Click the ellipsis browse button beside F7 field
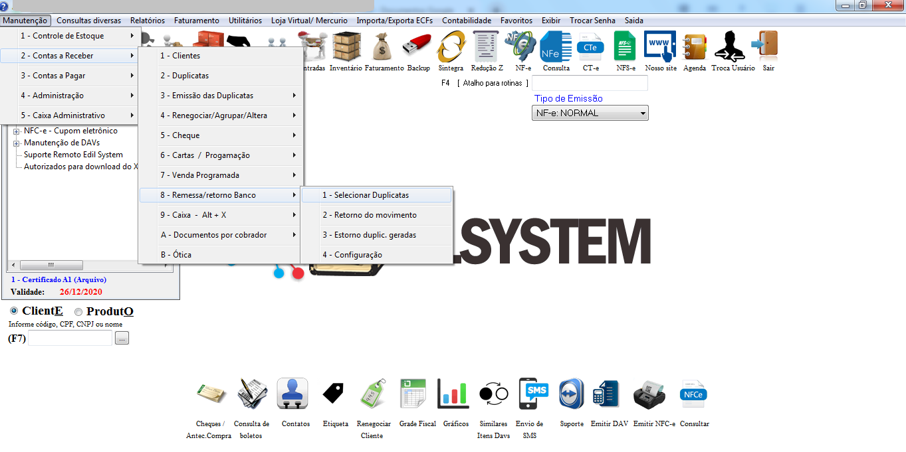This screenshot has height=452, width=906. click(122, 339)
